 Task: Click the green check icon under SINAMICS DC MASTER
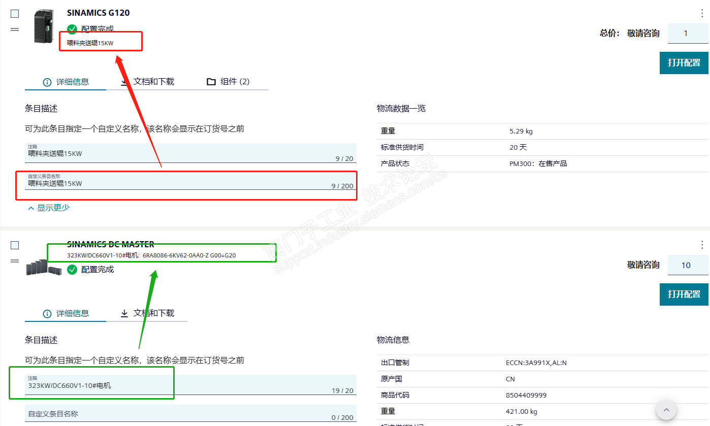point(72,269)
